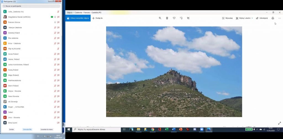The width and height of the screenshot is (283, 139).
Task: Select the crop tool icon
Action: coord(188,18)
